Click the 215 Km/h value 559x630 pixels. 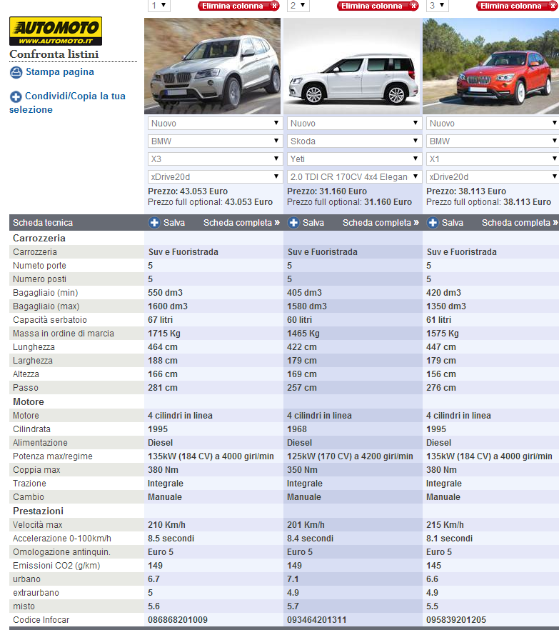pyautogui.click(x=445, y=525)
